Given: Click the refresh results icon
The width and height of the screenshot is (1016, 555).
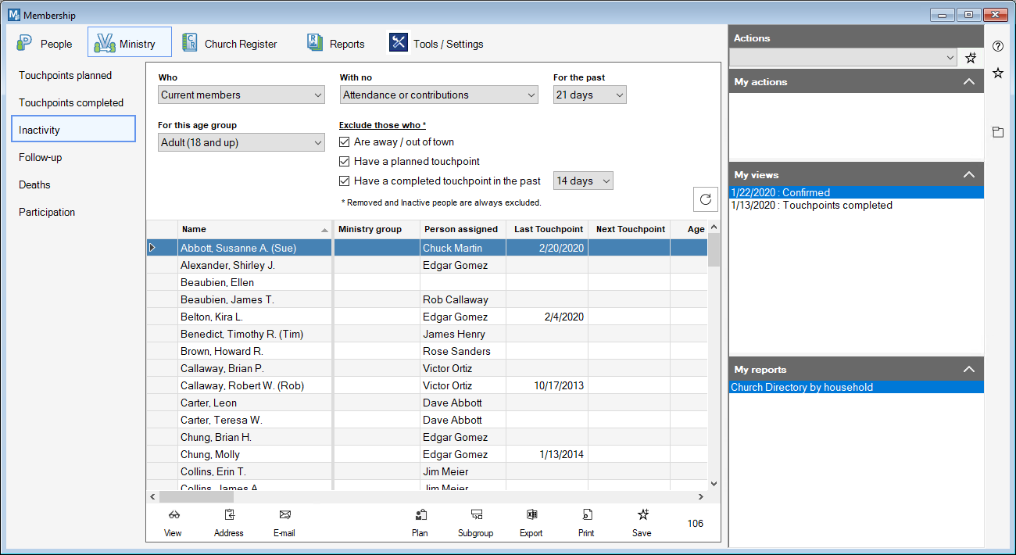Looking at the screenshot, I should click(x=705, y=199).
